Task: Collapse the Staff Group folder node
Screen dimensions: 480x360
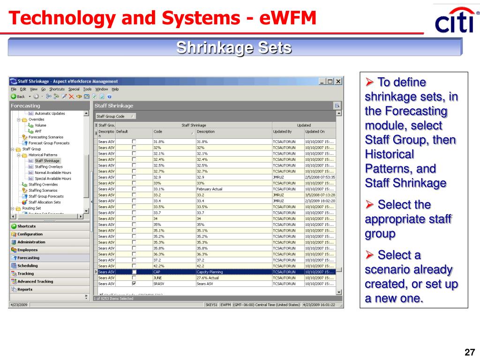Action: click(x=13, y=150)
